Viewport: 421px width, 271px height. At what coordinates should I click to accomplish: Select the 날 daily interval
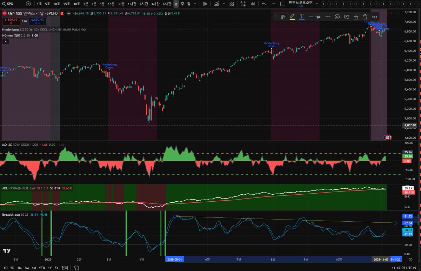[x=176, y=4]
